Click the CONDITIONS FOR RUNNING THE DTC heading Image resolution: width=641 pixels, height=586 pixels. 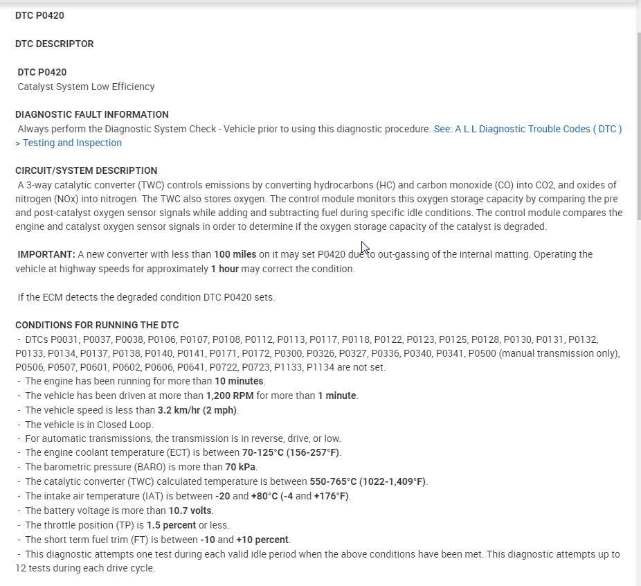(x=97, y=325)
